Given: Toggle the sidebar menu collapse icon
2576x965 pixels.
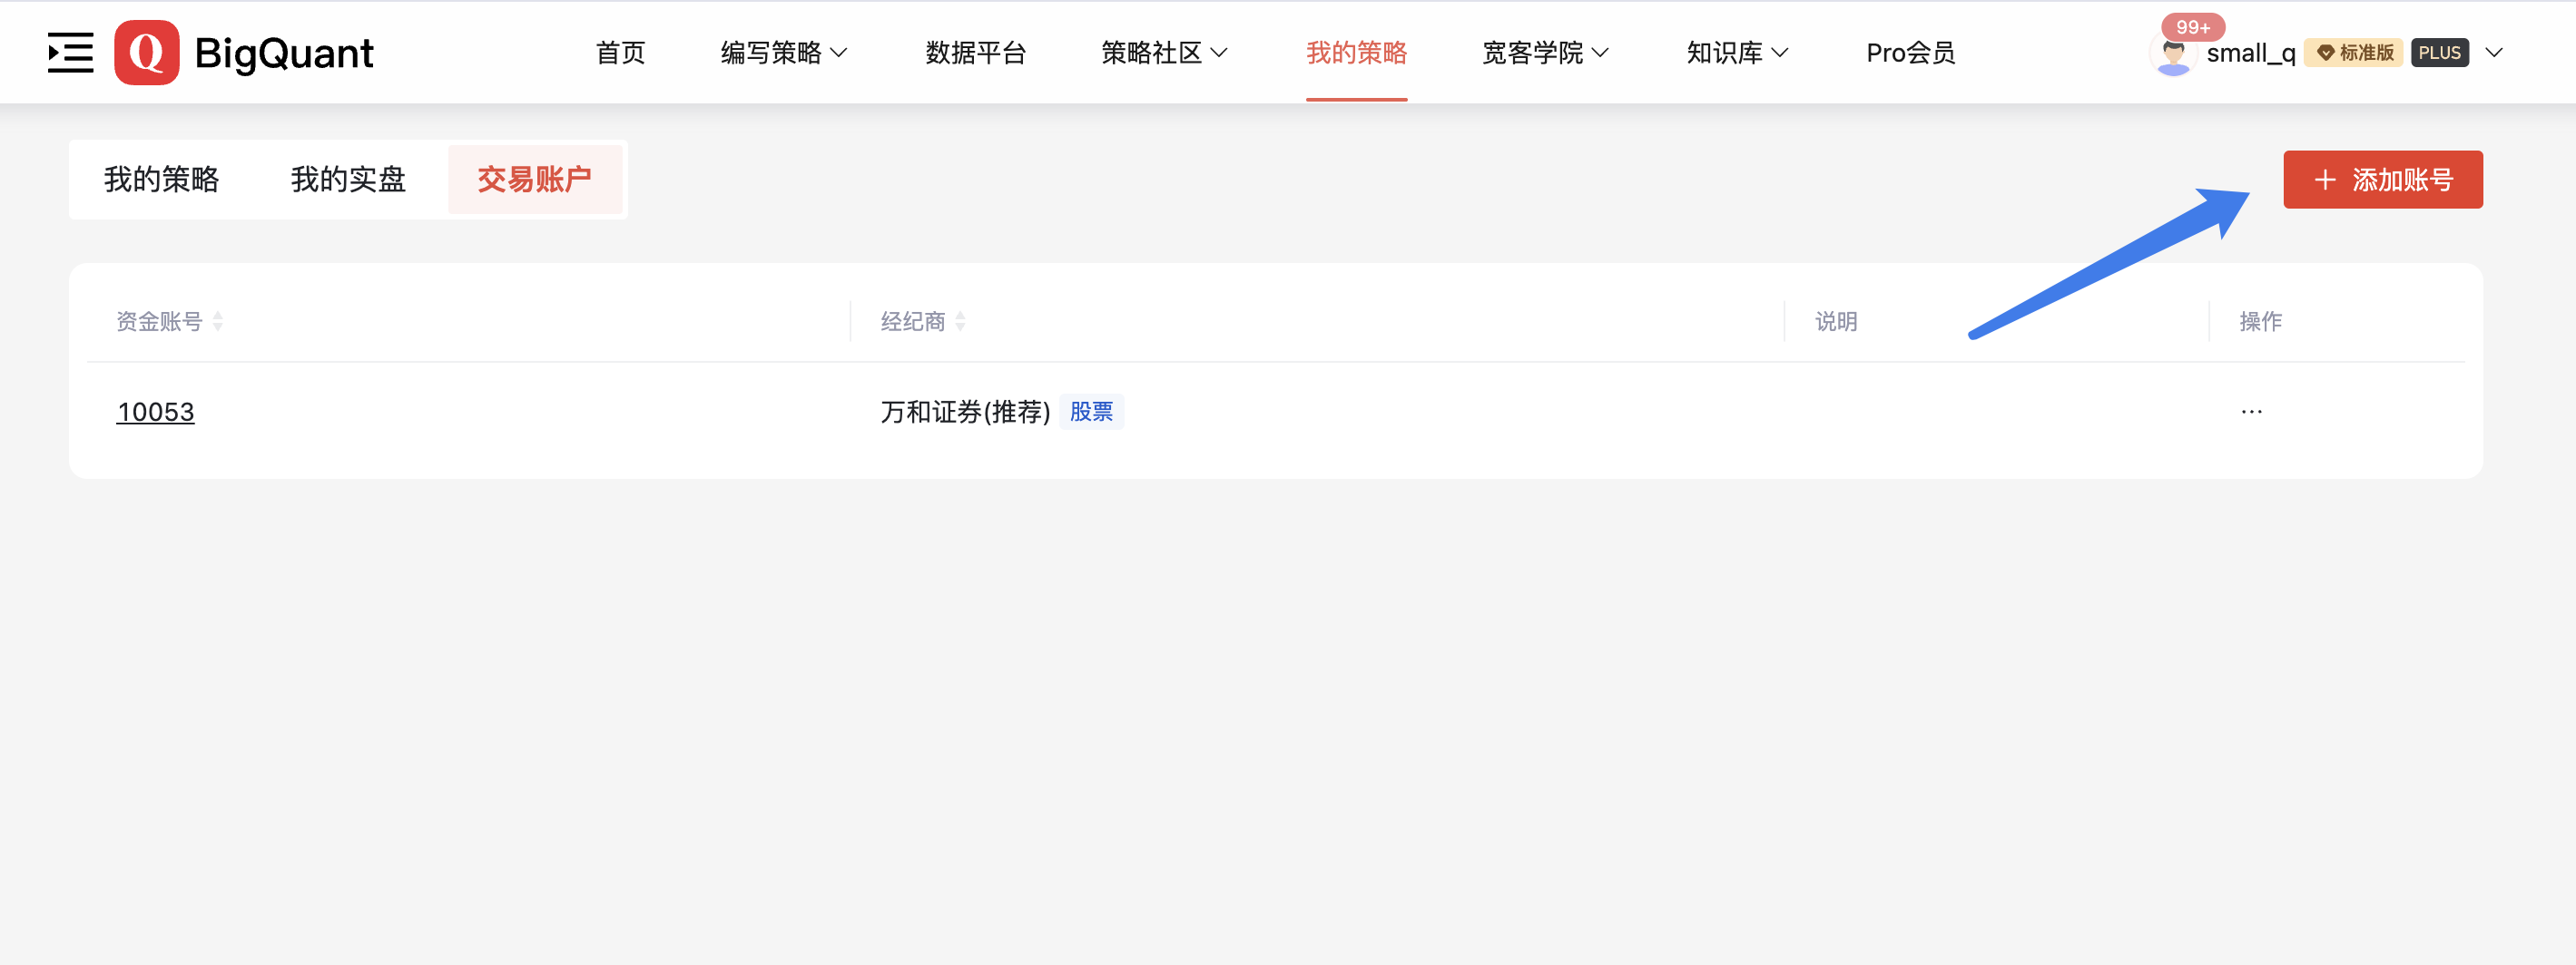Looking at the screenshot, I should click(x=70, y=53).
